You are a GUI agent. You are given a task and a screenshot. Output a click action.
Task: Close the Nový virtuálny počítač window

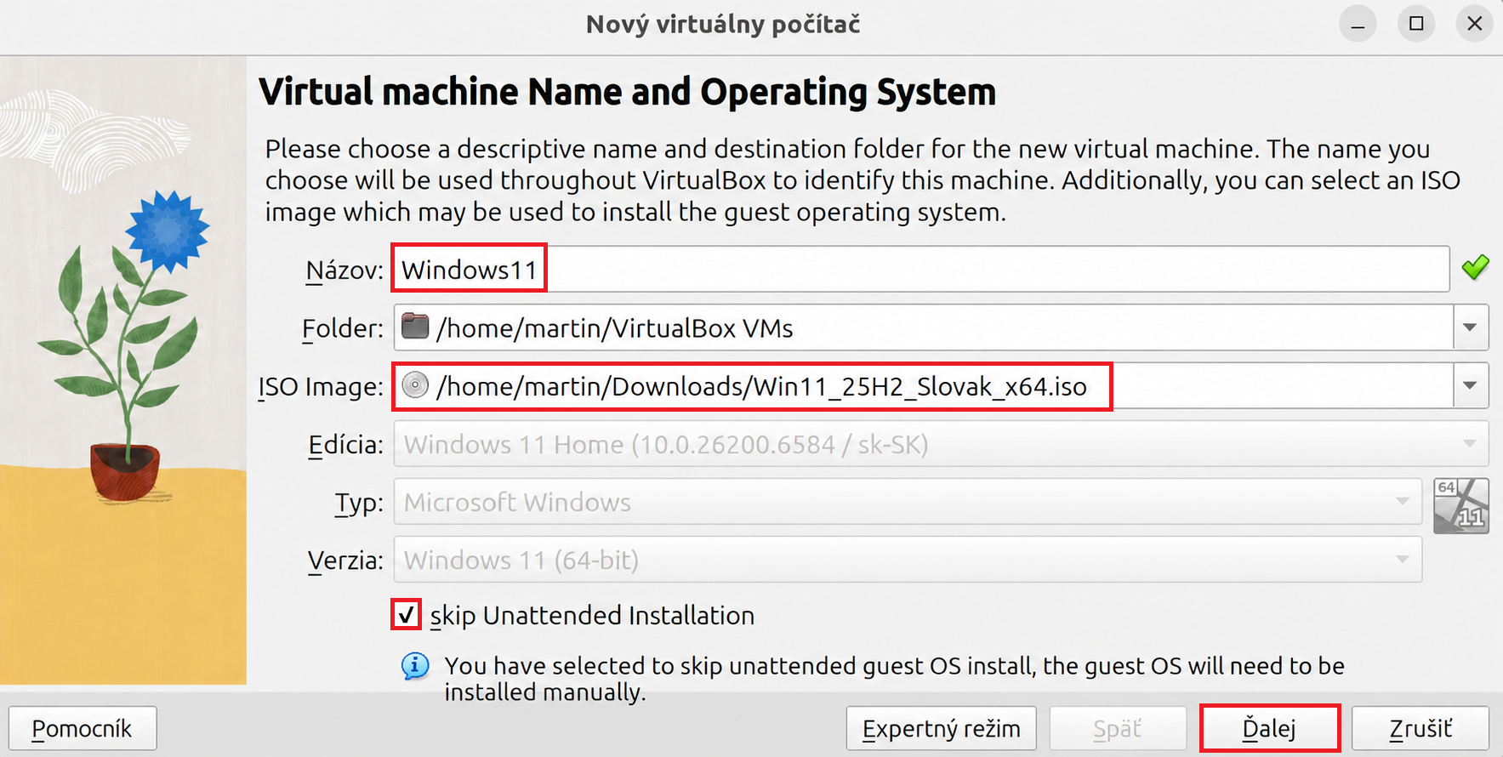point(1475,24)
